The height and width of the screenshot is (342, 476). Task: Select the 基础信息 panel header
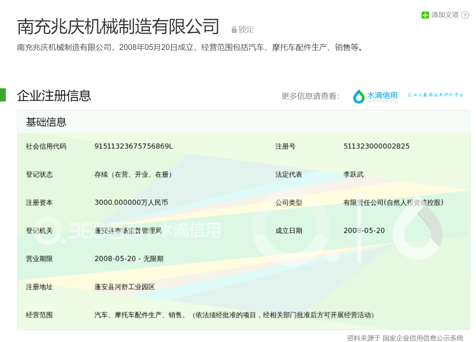coord(46,122)
